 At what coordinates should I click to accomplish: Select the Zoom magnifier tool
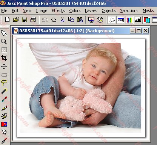(4, 41)
